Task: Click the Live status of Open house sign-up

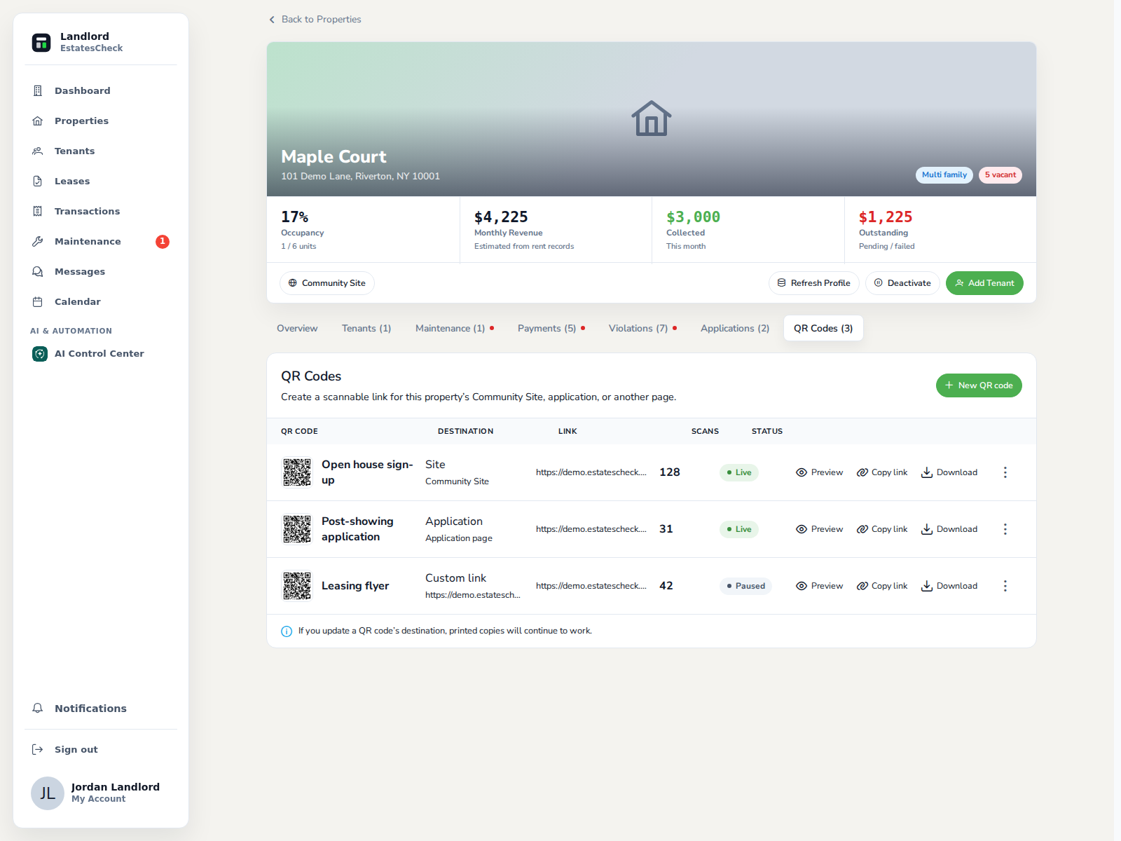Action: pos(739,472)
